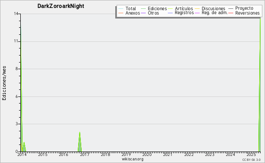265x163 pixels.
Task: Click the 8 y-axis value
Action: pos(17,69)
